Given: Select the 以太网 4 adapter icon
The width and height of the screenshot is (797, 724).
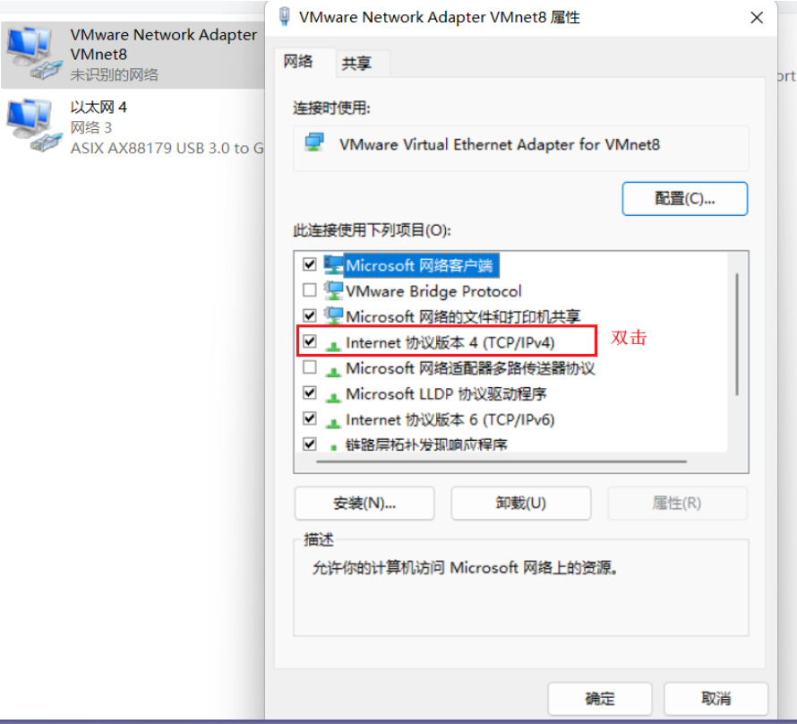Looking at the screenshot, I should pos(33,125).
